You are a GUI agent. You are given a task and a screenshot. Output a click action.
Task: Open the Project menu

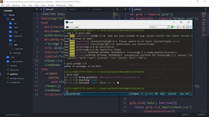point(51,5)
